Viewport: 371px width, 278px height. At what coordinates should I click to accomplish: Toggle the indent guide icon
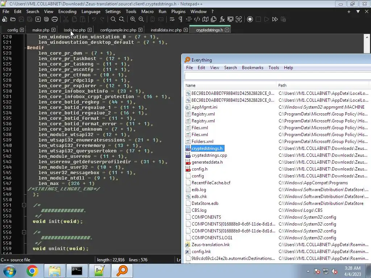(189, 20)
